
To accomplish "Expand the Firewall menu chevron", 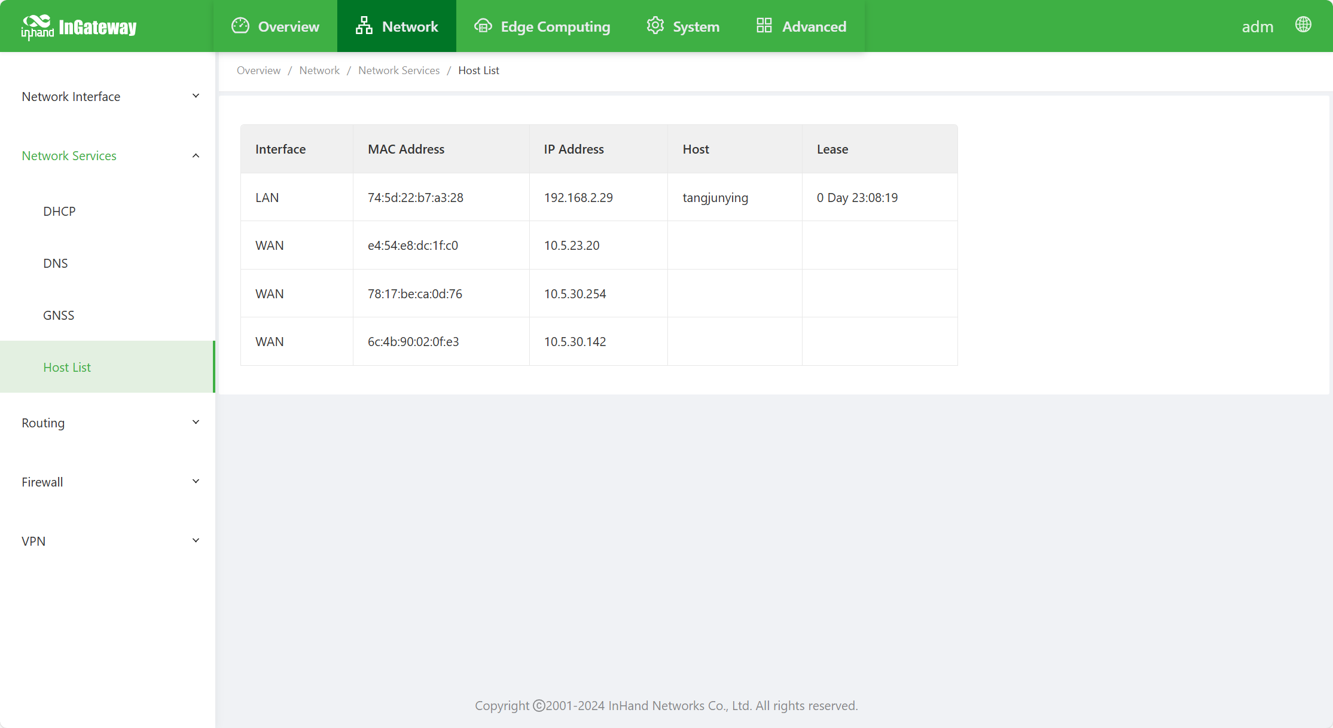I will 196,482.
